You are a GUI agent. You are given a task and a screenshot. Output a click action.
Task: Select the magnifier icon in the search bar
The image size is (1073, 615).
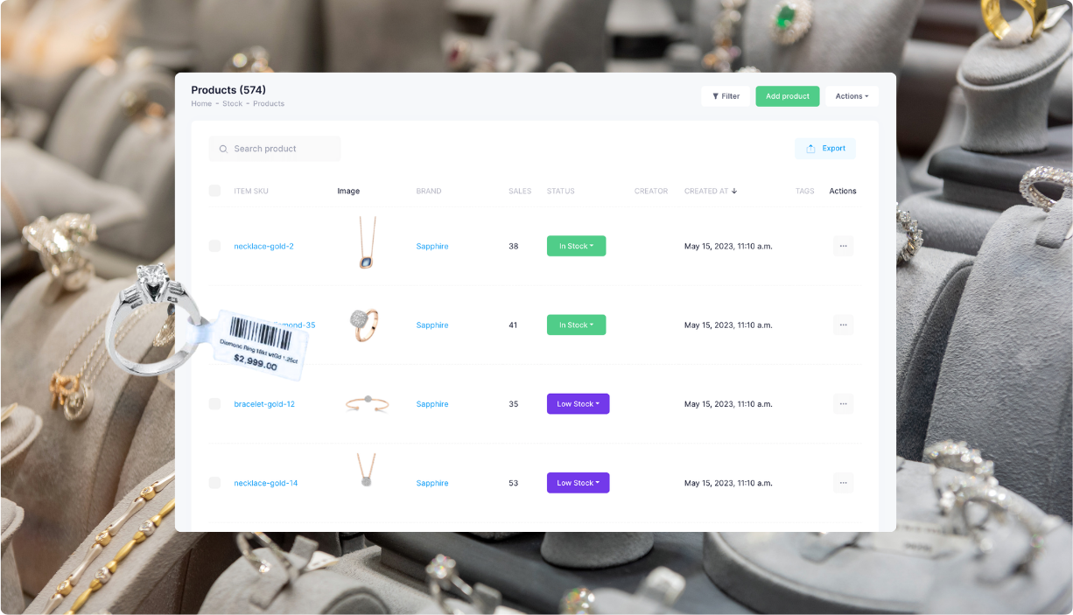click(222, 149)
